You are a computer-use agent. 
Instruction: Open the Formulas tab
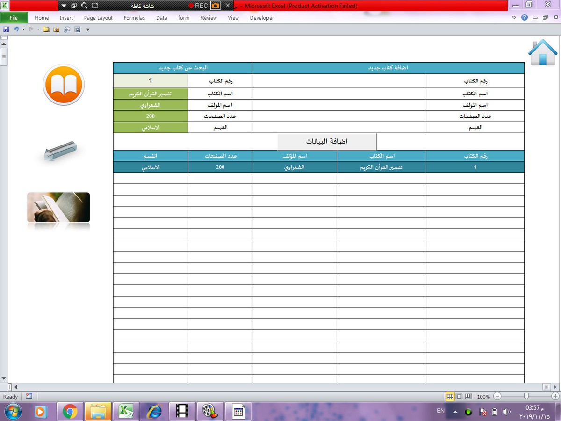coord(134,18)
